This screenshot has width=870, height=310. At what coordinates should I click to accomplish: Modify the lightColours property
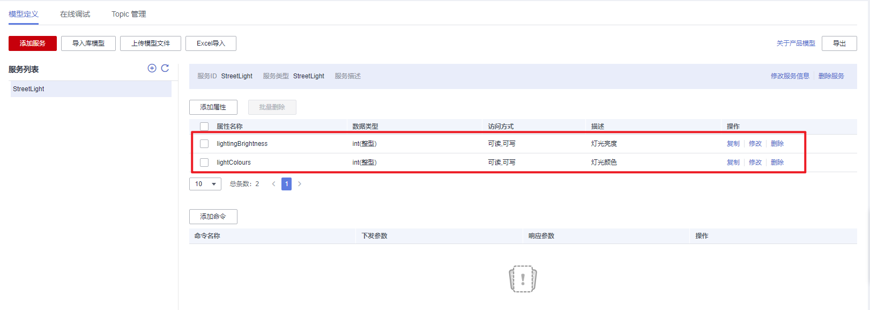[x=755, y=163]
